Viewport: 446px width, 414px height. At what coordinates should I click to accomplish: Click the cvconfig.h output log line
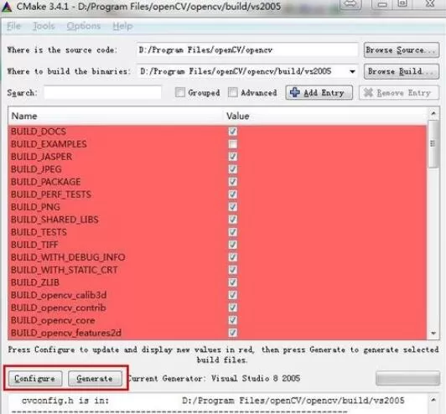213,401
